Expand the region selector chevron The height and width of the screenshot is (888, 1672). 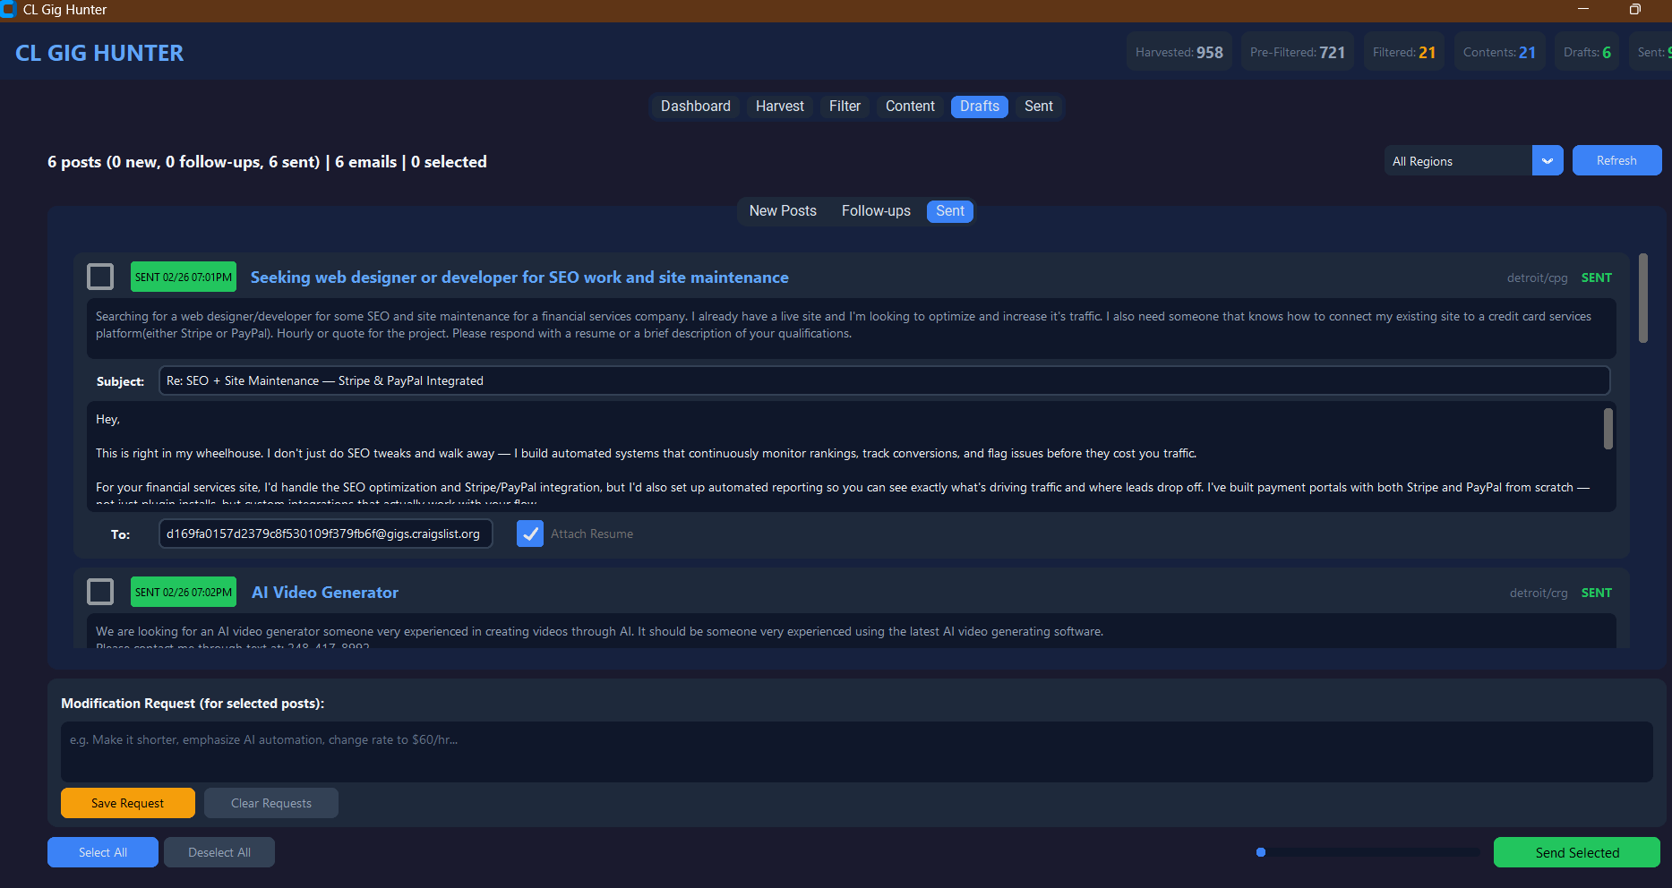coord(1547,160)
